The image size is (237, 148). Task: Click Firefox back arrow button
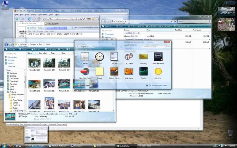click(x=17, y=19)
